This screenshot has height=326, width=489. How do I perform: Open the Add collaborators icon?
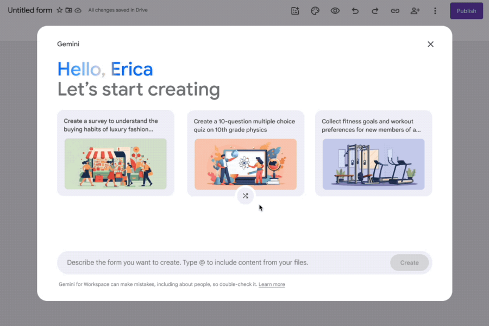point(415,10)
